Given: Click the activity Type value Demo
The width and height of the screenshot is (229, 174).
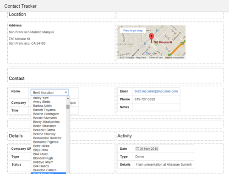Looking at the screenshot, I should [x=140, y=157].
